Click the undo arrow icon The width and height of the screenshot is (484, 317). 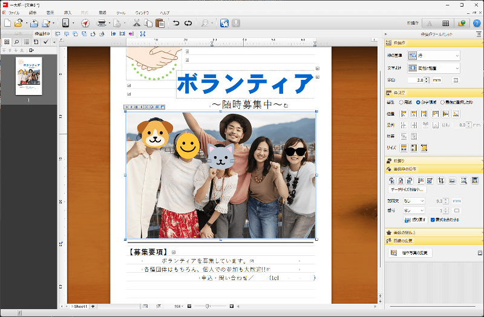pyautogui.click(x=176, y=23)
